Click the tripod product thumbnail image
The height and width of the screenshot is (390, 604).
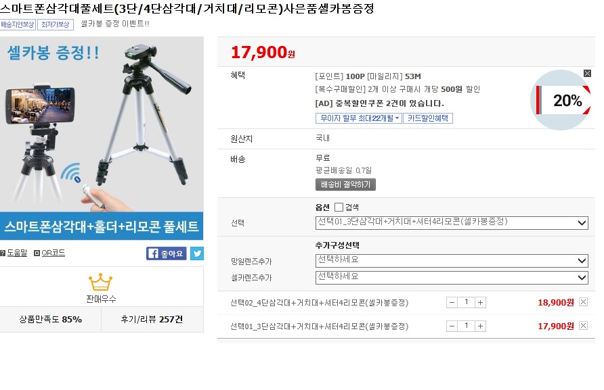102,139
